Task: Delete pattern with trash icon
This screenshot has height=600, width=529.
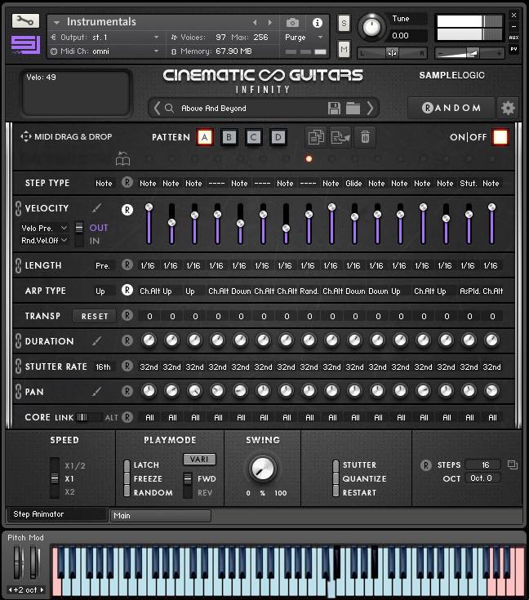Action: point(365,137)
